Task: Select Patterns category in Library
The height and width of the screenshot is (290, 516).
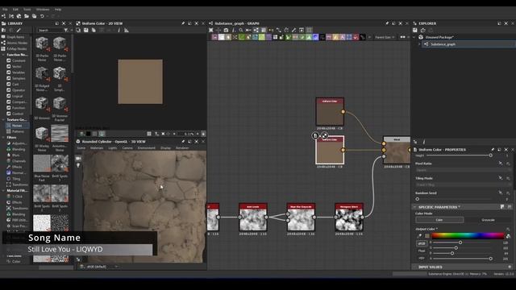Action: click(x=18, y=131)
